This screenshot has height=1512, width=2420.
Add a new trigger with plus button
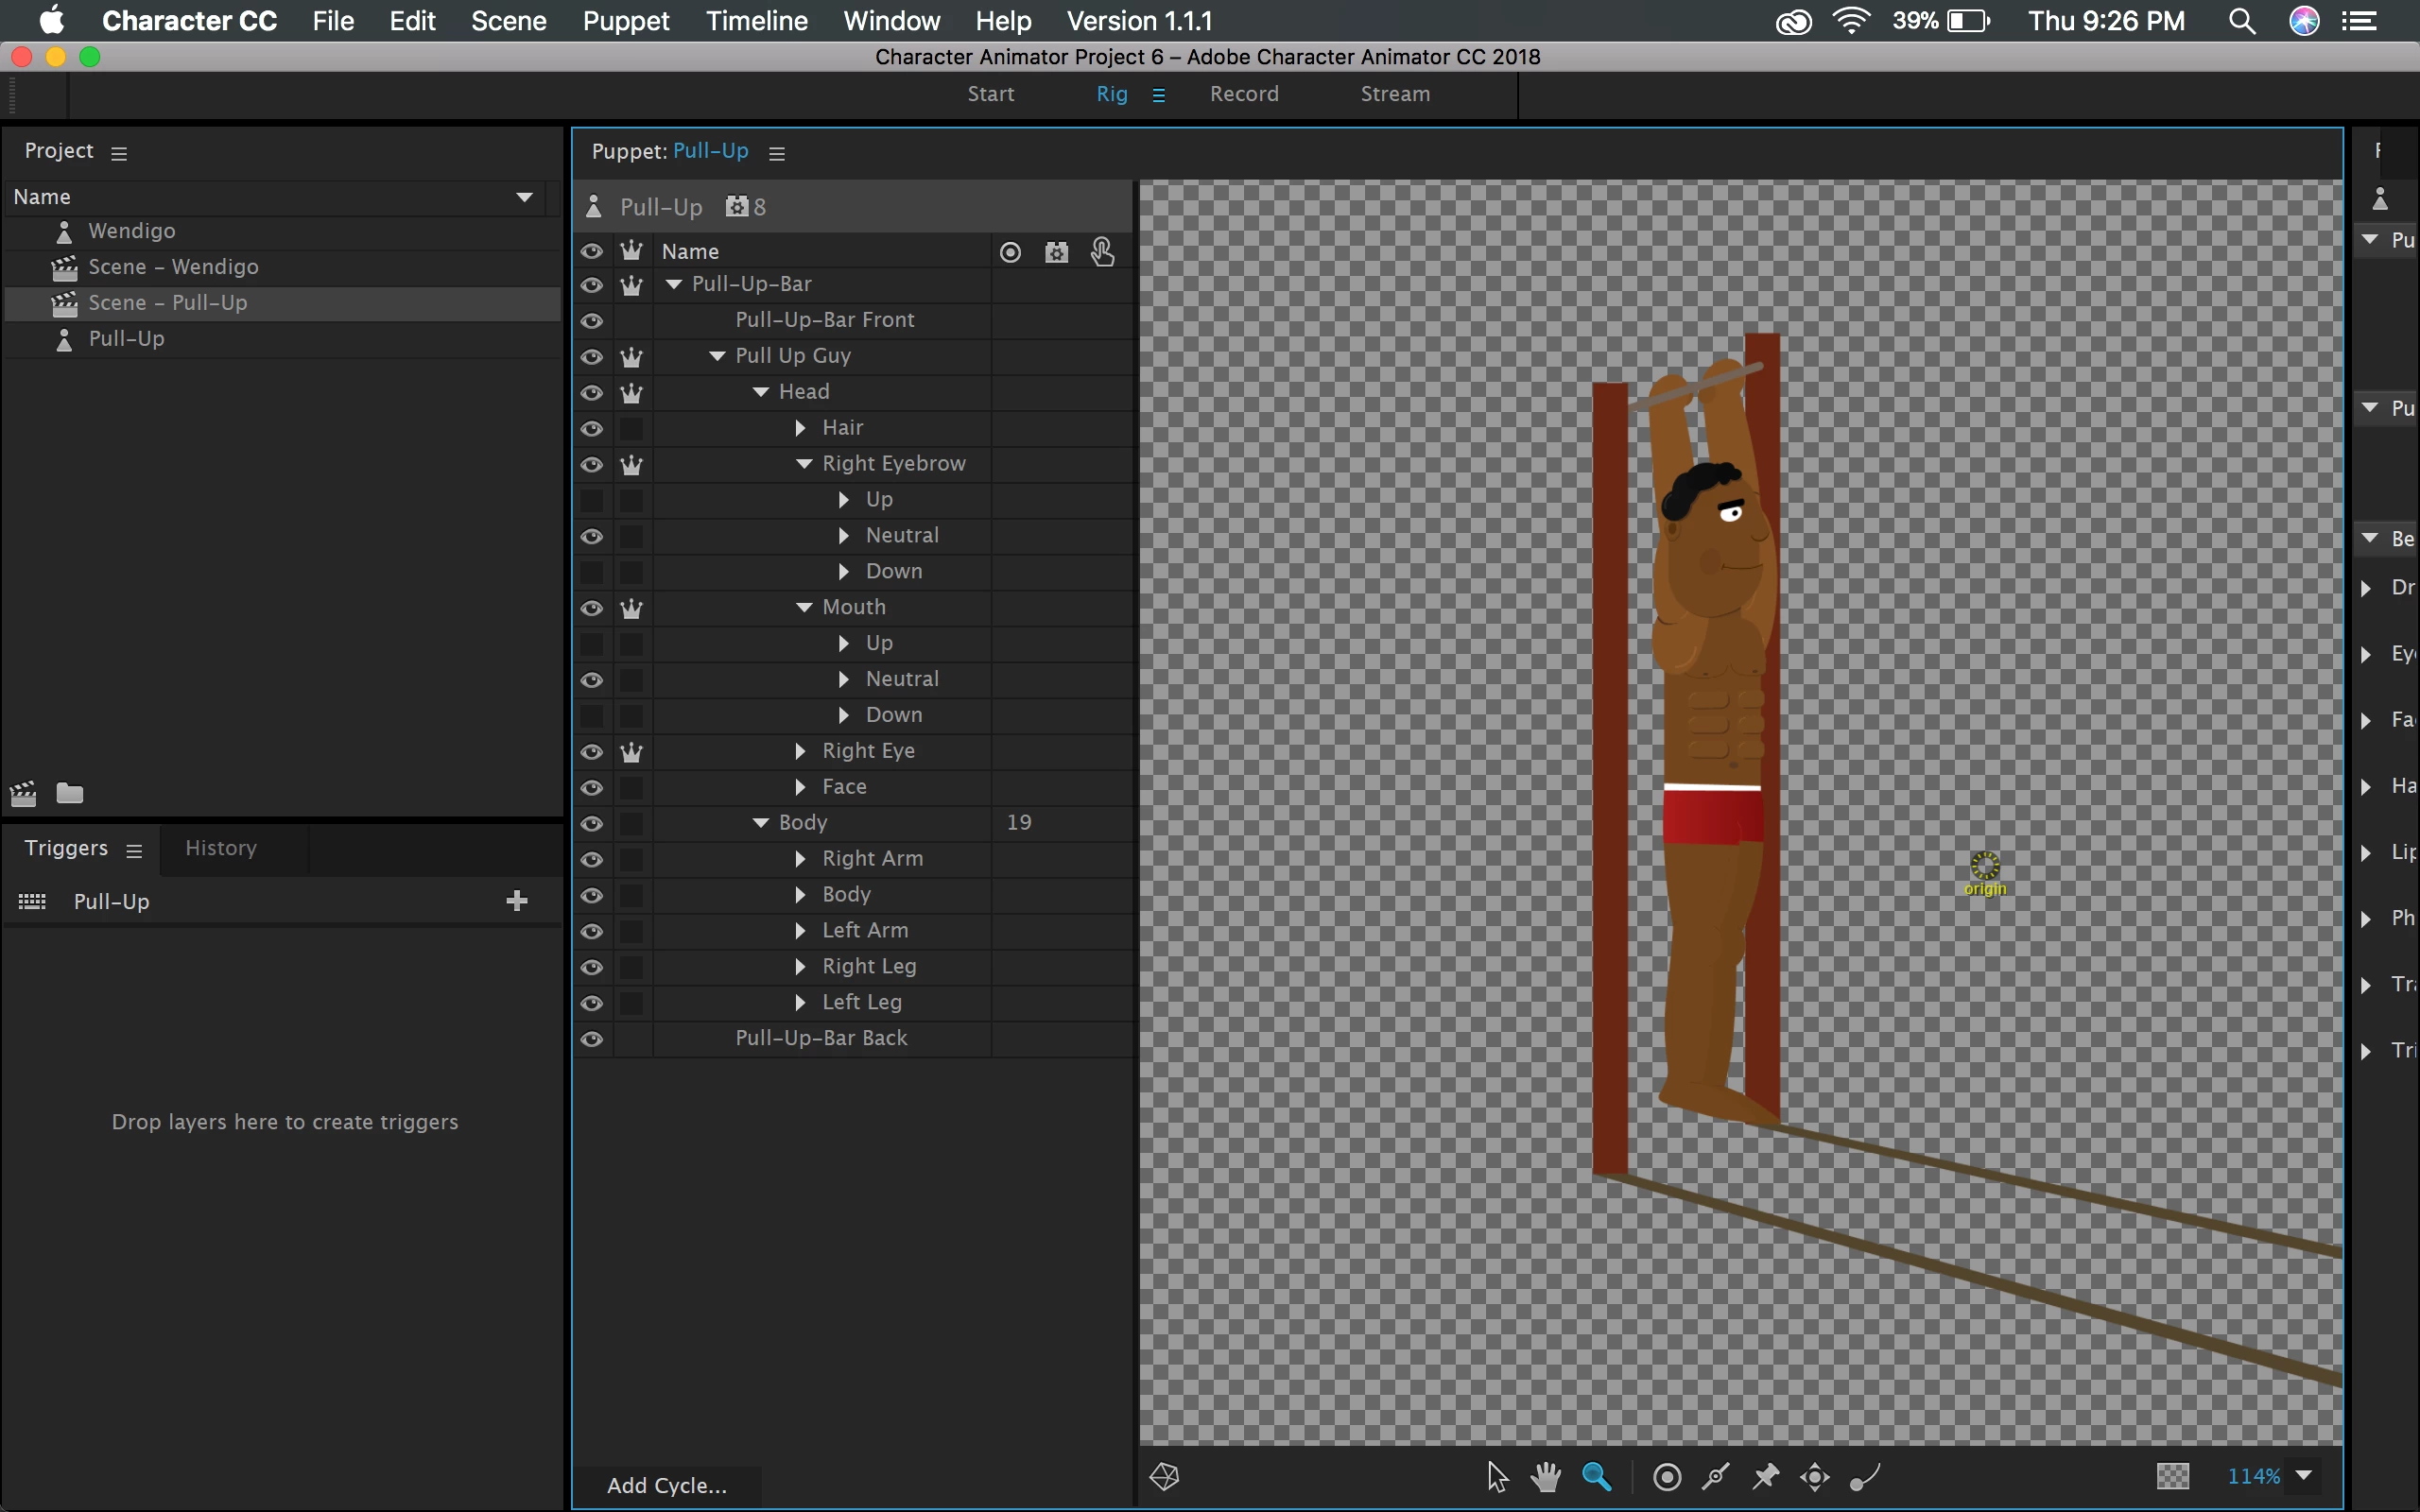pyautogui.click(x=517, y=901)
